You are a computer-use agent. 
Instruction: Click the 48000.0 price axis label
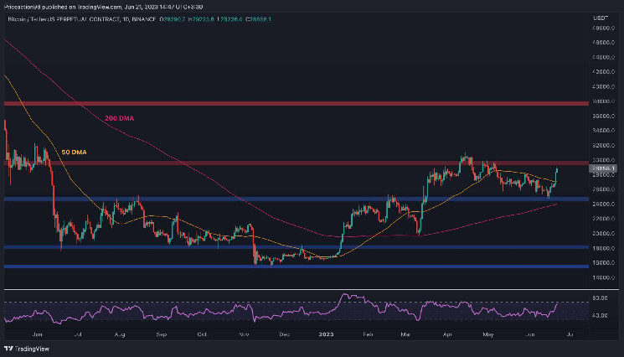point(603,28)
